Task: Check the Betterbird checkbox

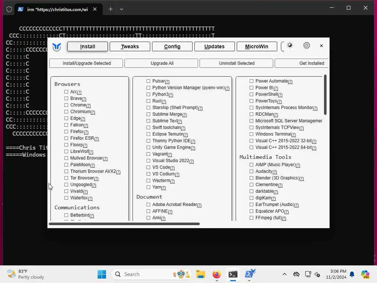Action: [66, 215]
